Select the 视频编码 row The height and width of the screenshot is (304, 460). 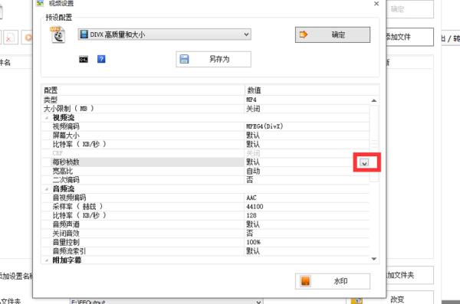[205, 126]
